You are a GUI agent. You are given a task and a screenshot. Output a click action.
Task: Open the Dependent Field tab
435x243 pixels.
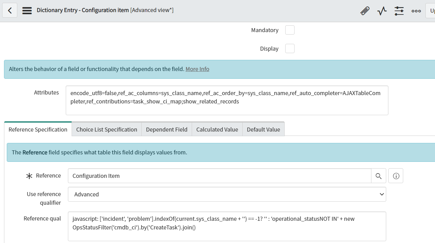point(167,129)
